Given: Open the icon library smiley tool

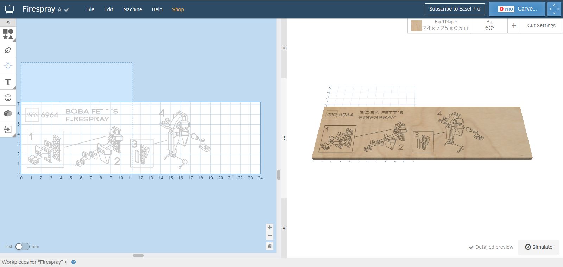Looking at the screenshot, I should (x=8, y=97).
